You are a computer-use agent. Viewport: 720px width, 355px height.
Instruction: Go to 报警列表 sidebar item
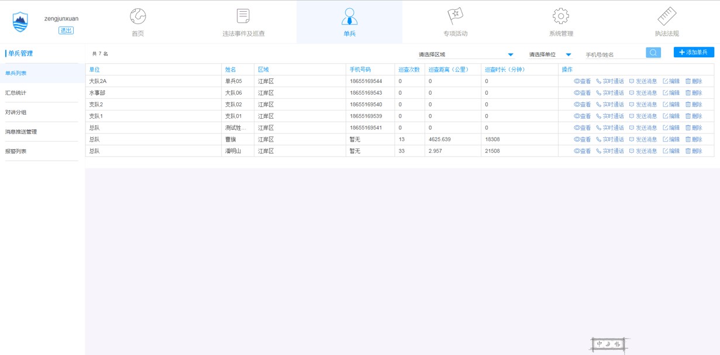click(16, 151)
